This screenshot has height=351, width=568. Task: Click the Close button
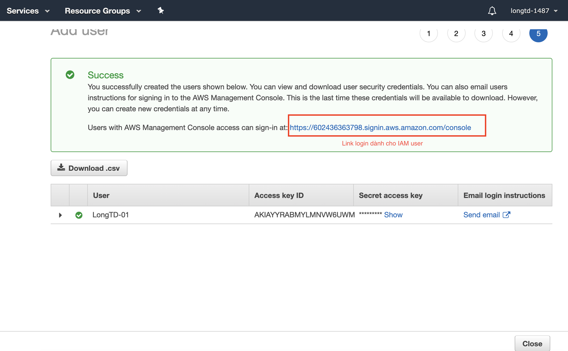[532, 343]
